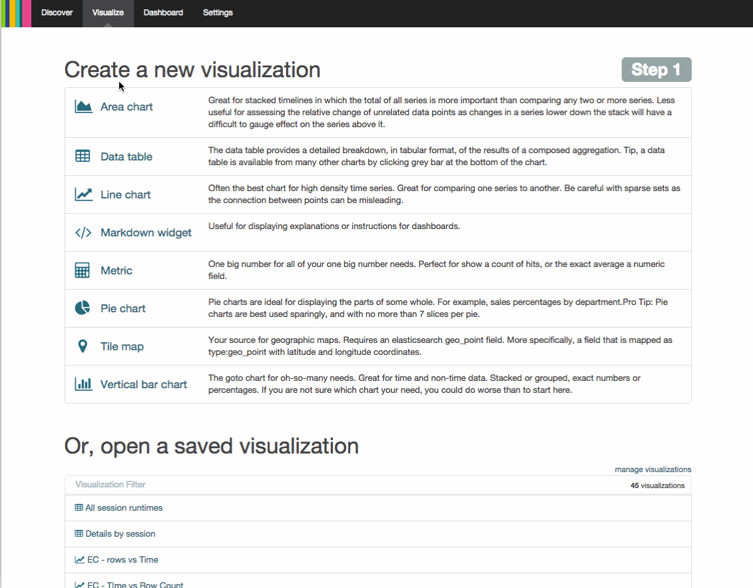Screen dimensions: 753x588
Task: Select the Tile map visualization label
Action: [x=122, y=346]
